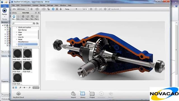The image size is (179, 101).
Task: Expand the Metal category
Action: pos(17,39)
